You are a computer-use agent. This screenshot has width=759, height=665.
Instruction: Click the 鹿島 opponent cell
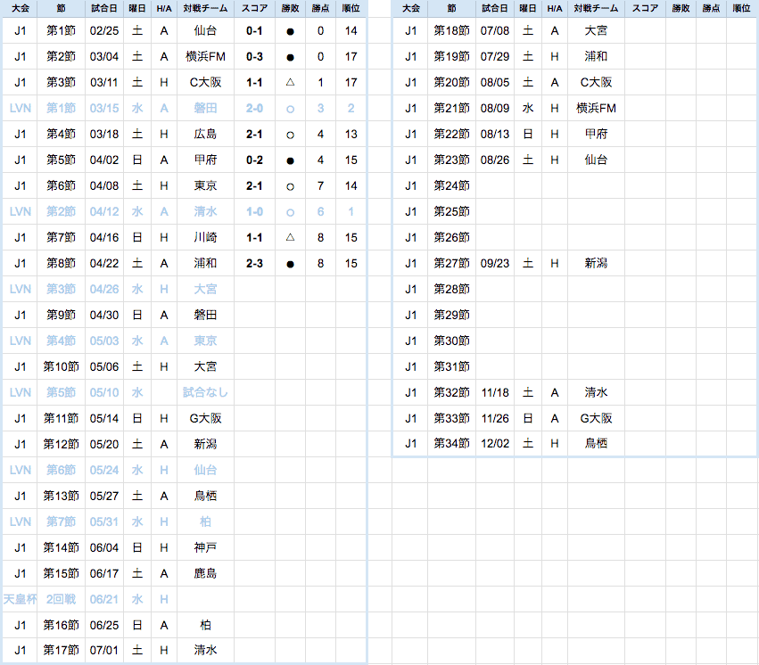click(x=205, y=573)
